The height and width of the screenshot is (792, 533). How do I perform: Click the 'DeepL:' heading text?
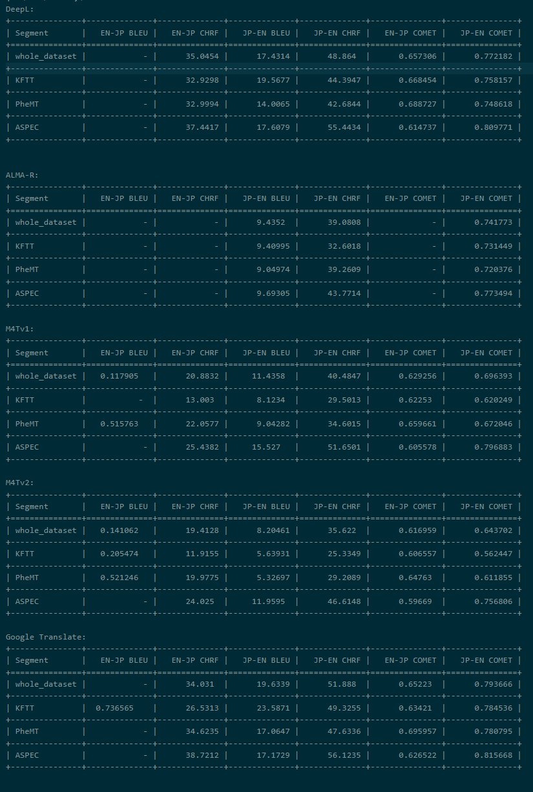[20, 9]
